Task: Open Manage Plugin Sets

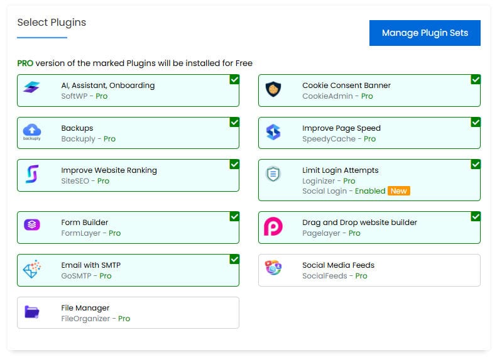Action: (425, 33)
